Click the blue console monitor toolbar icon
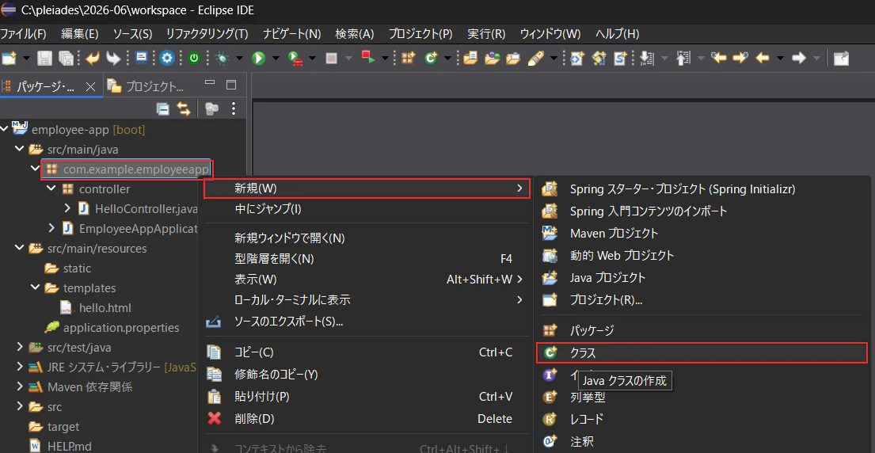This screenshot has height=453, width=875. pyautogui.click(x=141, y=58)
